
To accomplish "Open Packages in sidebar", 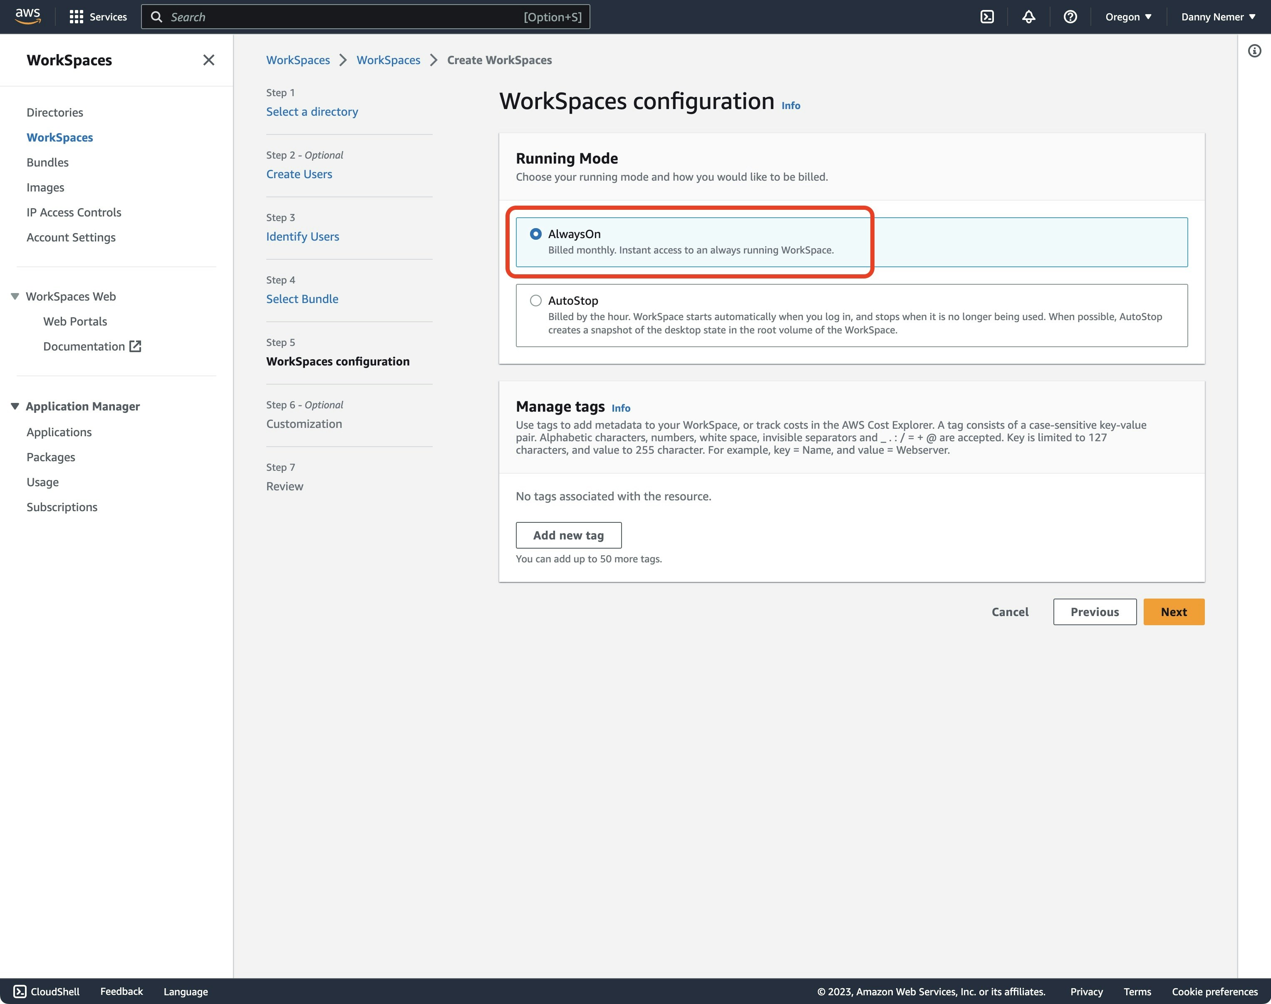I will [x=50, y=457].
